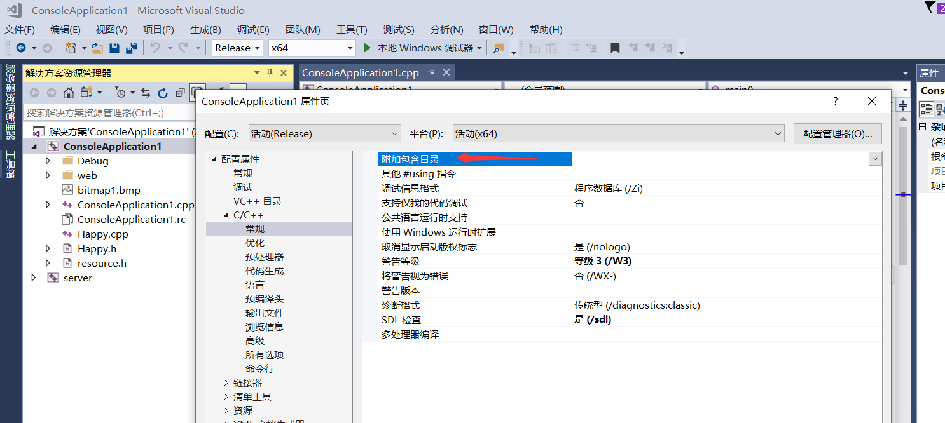The height and width of the screenshot is (423, 945).
Task: Expand the 清单工具 tree node
Action: click(226, 397)
